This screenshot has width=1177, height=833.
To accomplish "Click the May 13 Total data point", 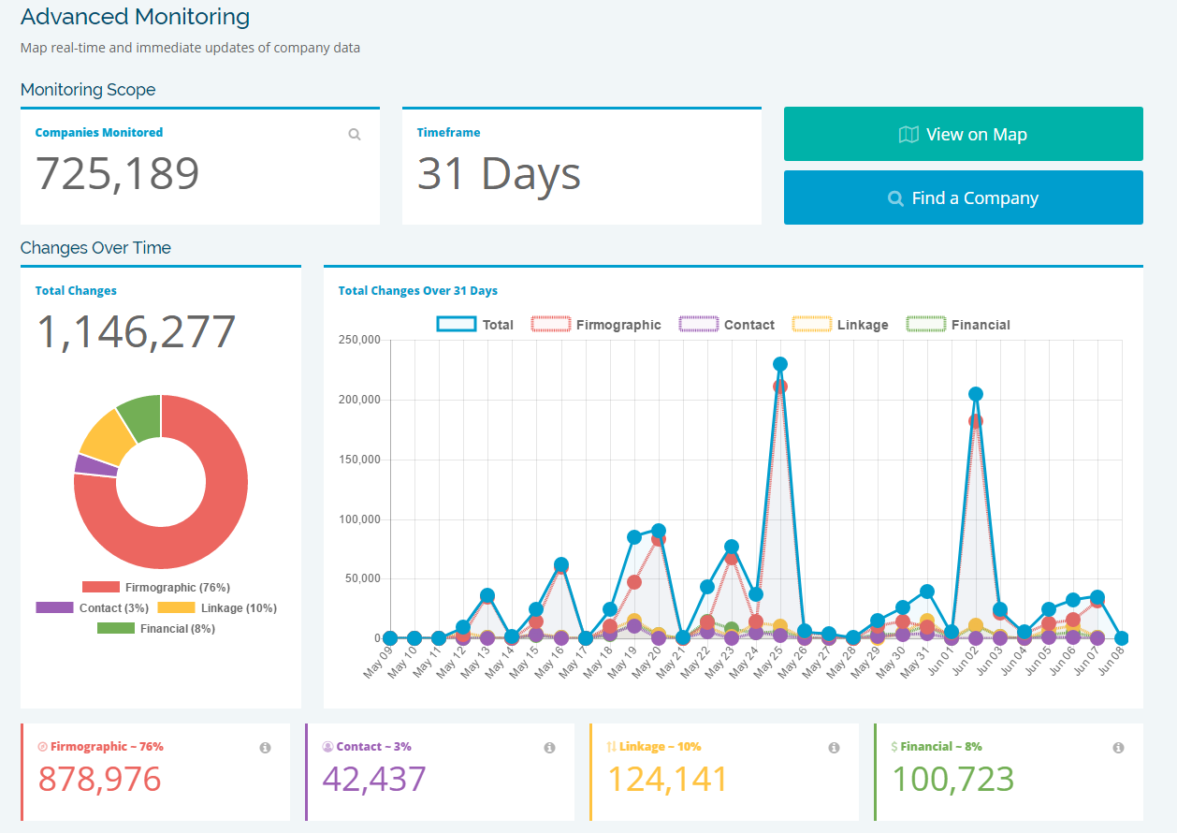I will coord(487,595).
